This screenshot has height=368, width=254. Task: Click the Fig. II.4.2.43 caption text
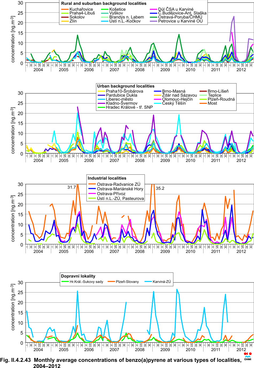click(120, 363)
